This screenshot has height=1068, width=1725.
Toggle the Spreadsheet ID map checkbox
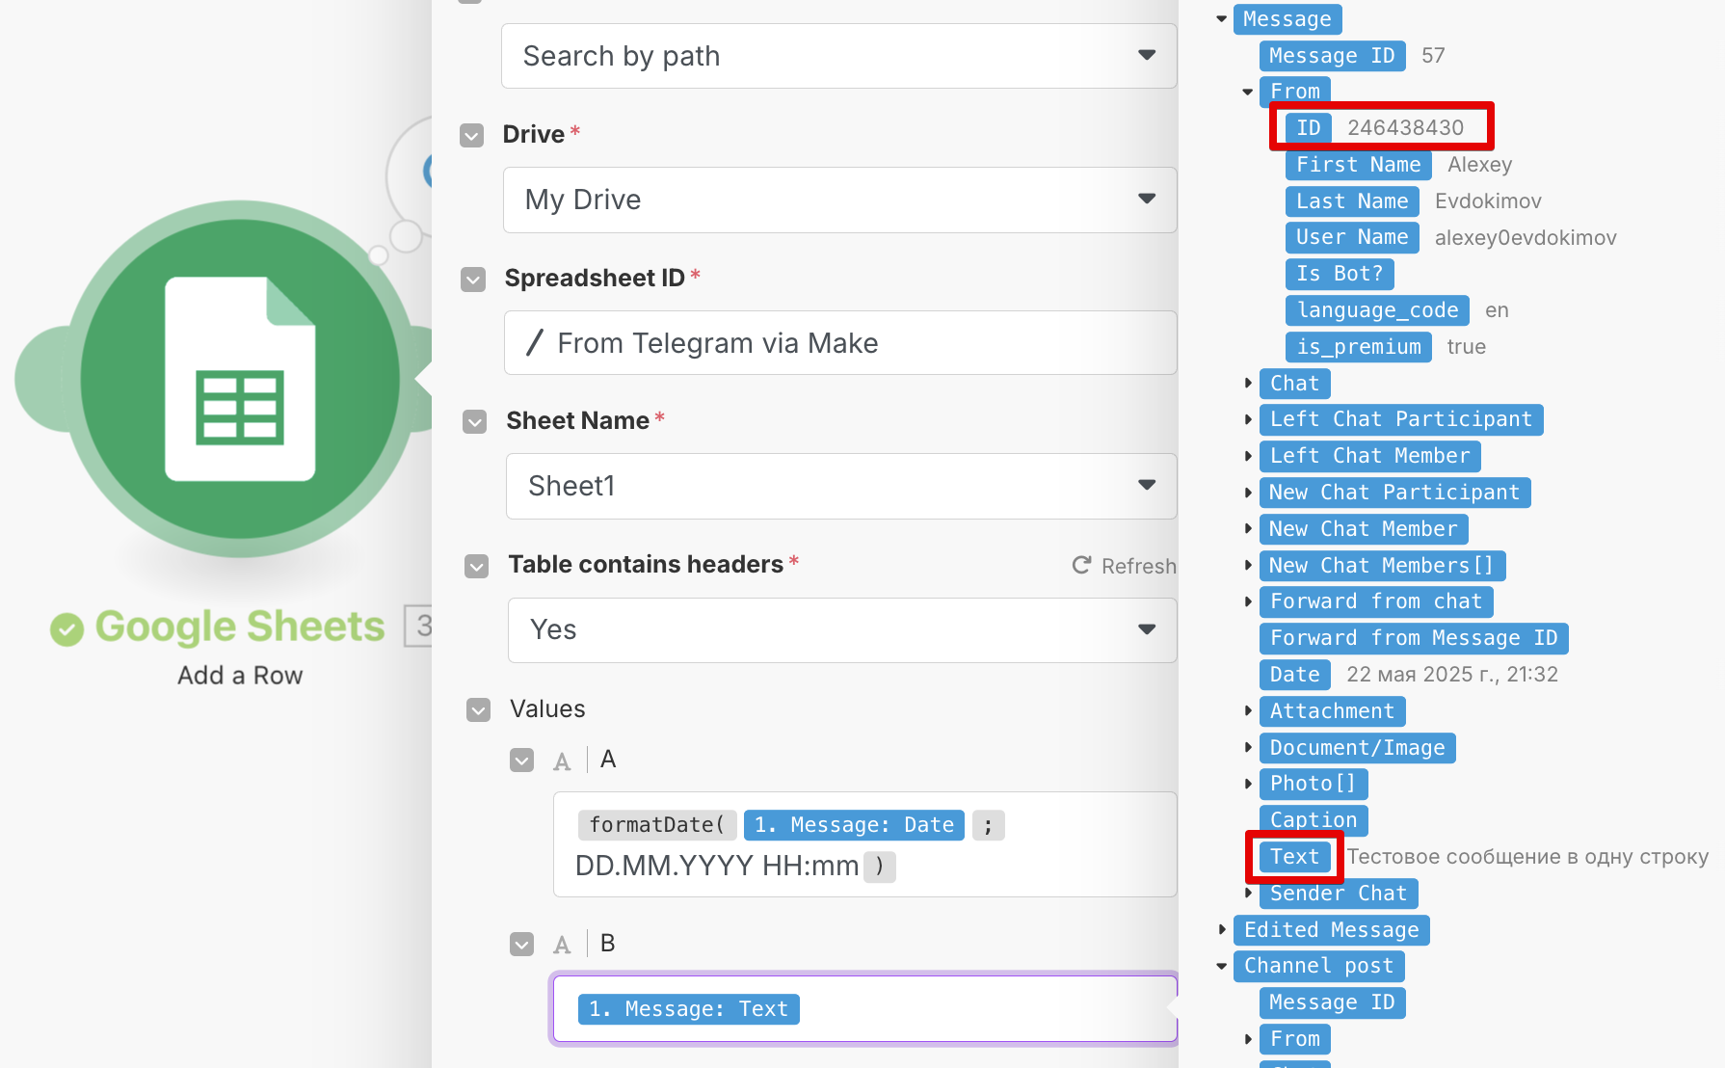pyautogui.click(x=473, y=280)
